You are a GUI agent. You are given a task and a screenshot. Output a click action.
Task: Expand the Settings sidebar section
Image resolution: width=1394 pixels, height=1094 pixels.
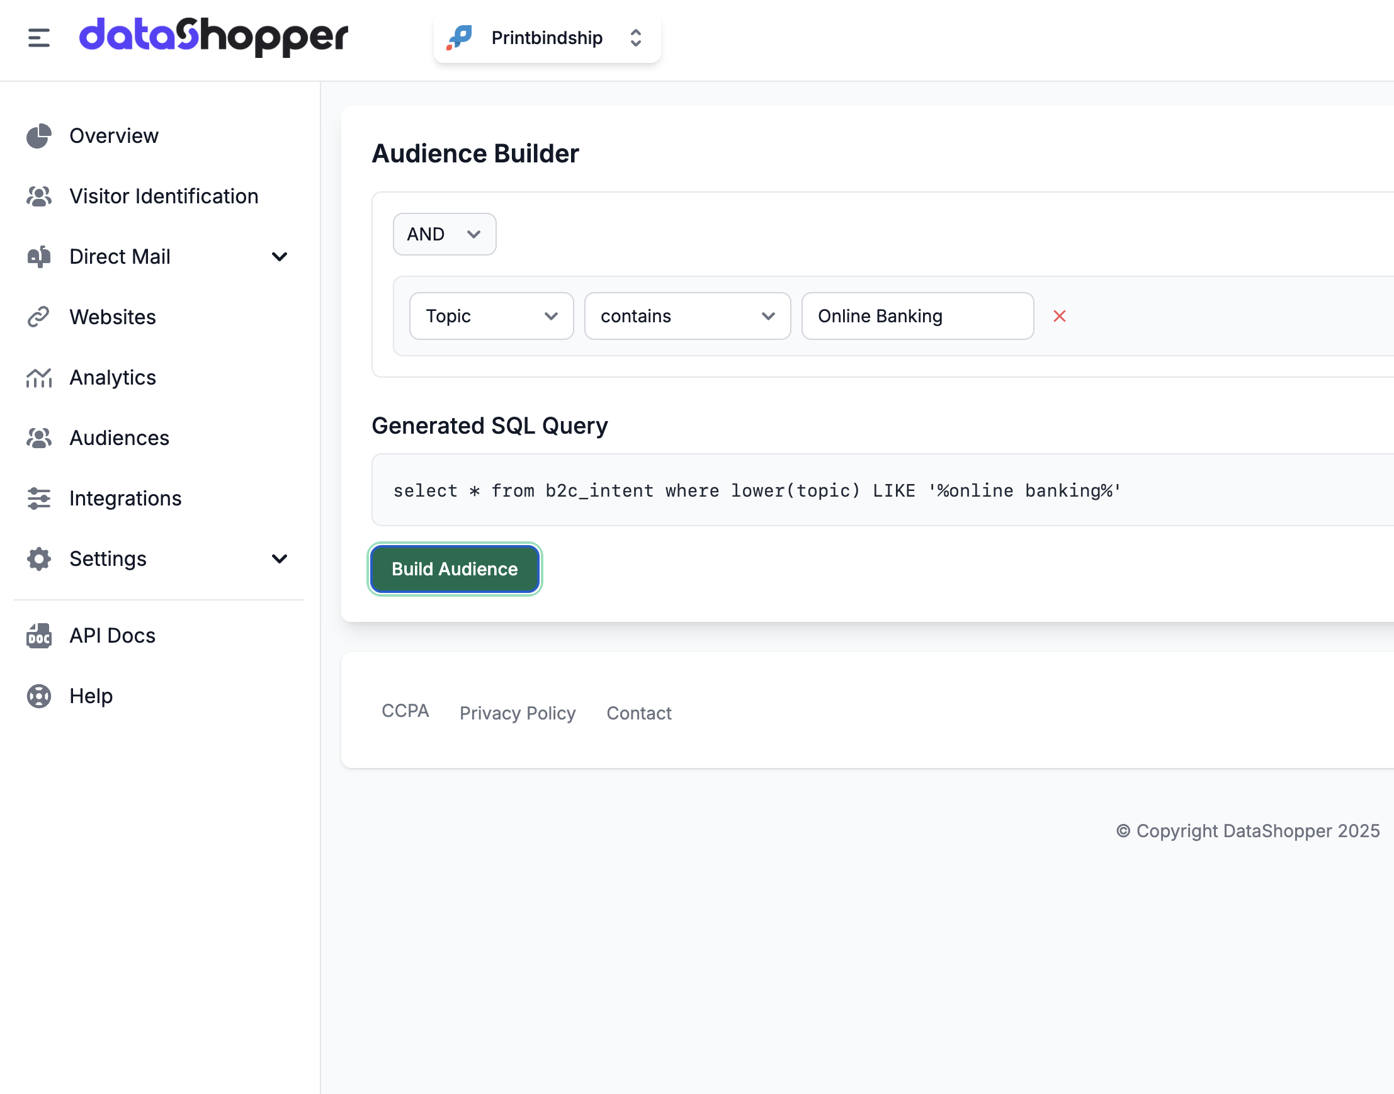(280, 558)
